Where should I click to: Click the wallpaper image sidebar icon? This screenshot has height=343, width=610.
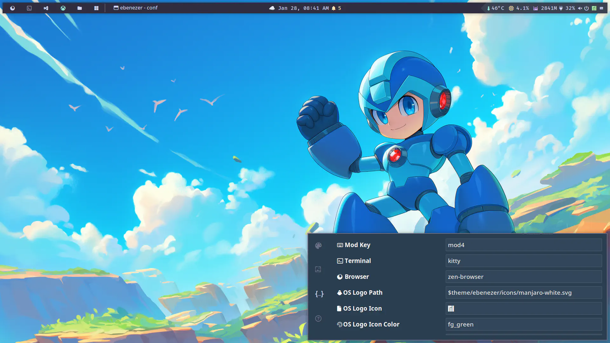pyautogui.click(x=318, y=269)
